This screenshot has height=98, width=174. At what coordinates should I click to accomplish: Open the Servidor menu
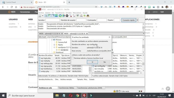69,13
